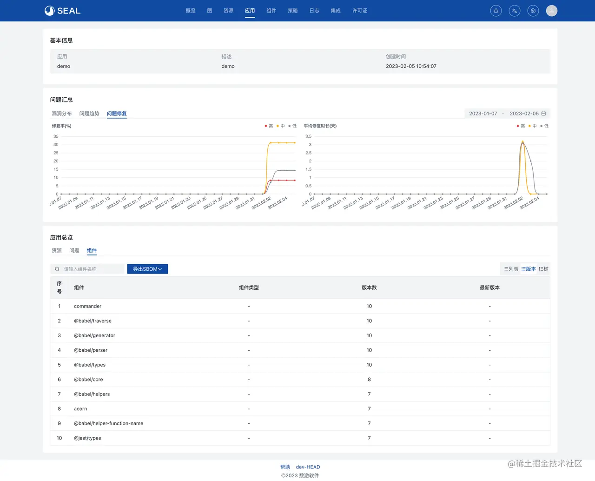This screenshot has height=481, width=595.
Task: Select the 问题趋势 tab
Action: coord(89,114)
